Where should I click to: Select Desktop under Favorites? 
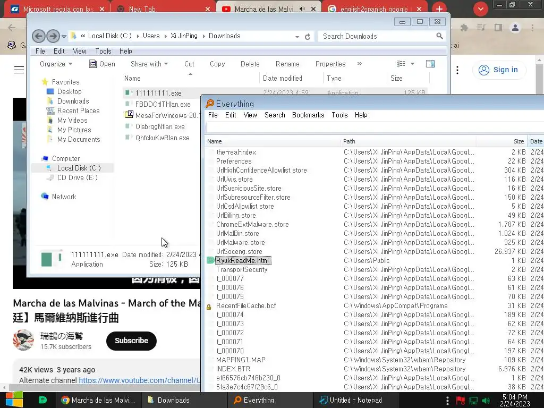click(69, 91)
